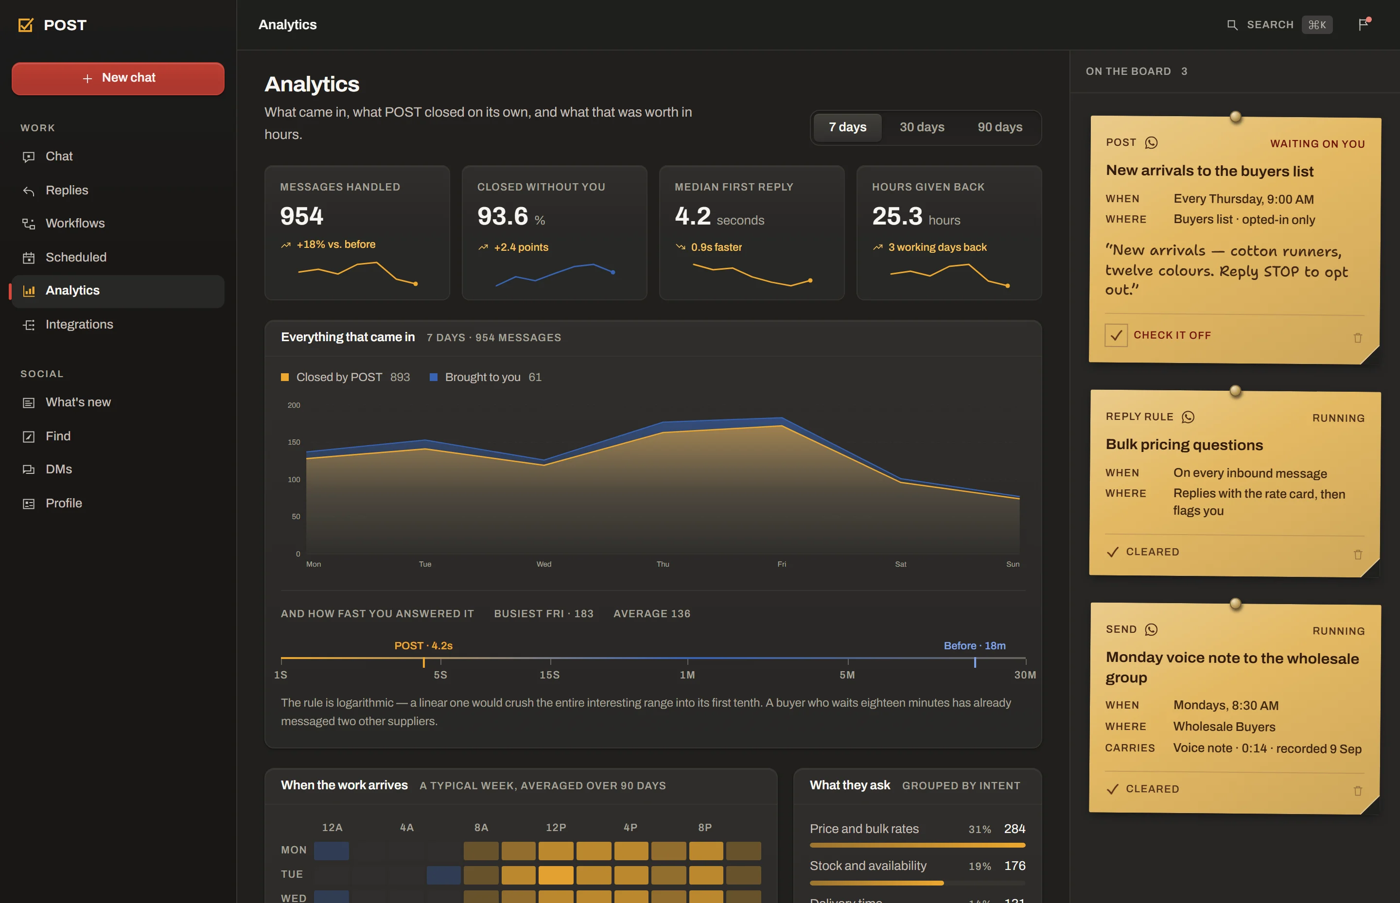
Task: Click the What's new newspaper icon
Action: click(x=28, y=403)
